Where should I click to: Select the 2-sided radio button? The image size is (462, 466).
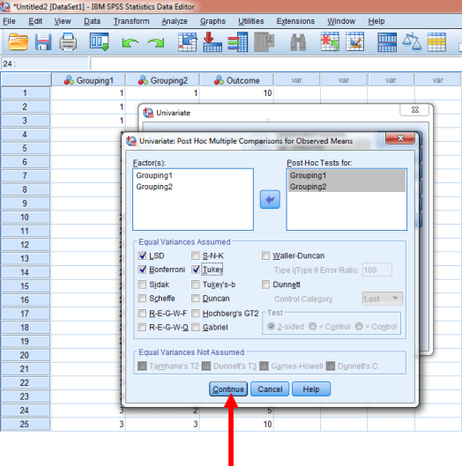[x=271, y=327]
